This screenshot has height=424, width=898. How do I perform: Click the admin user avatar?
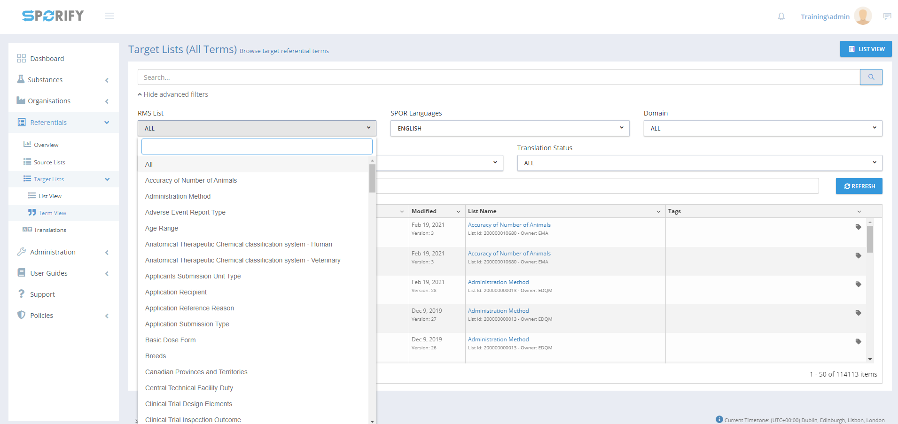click(x=862, y=16)
